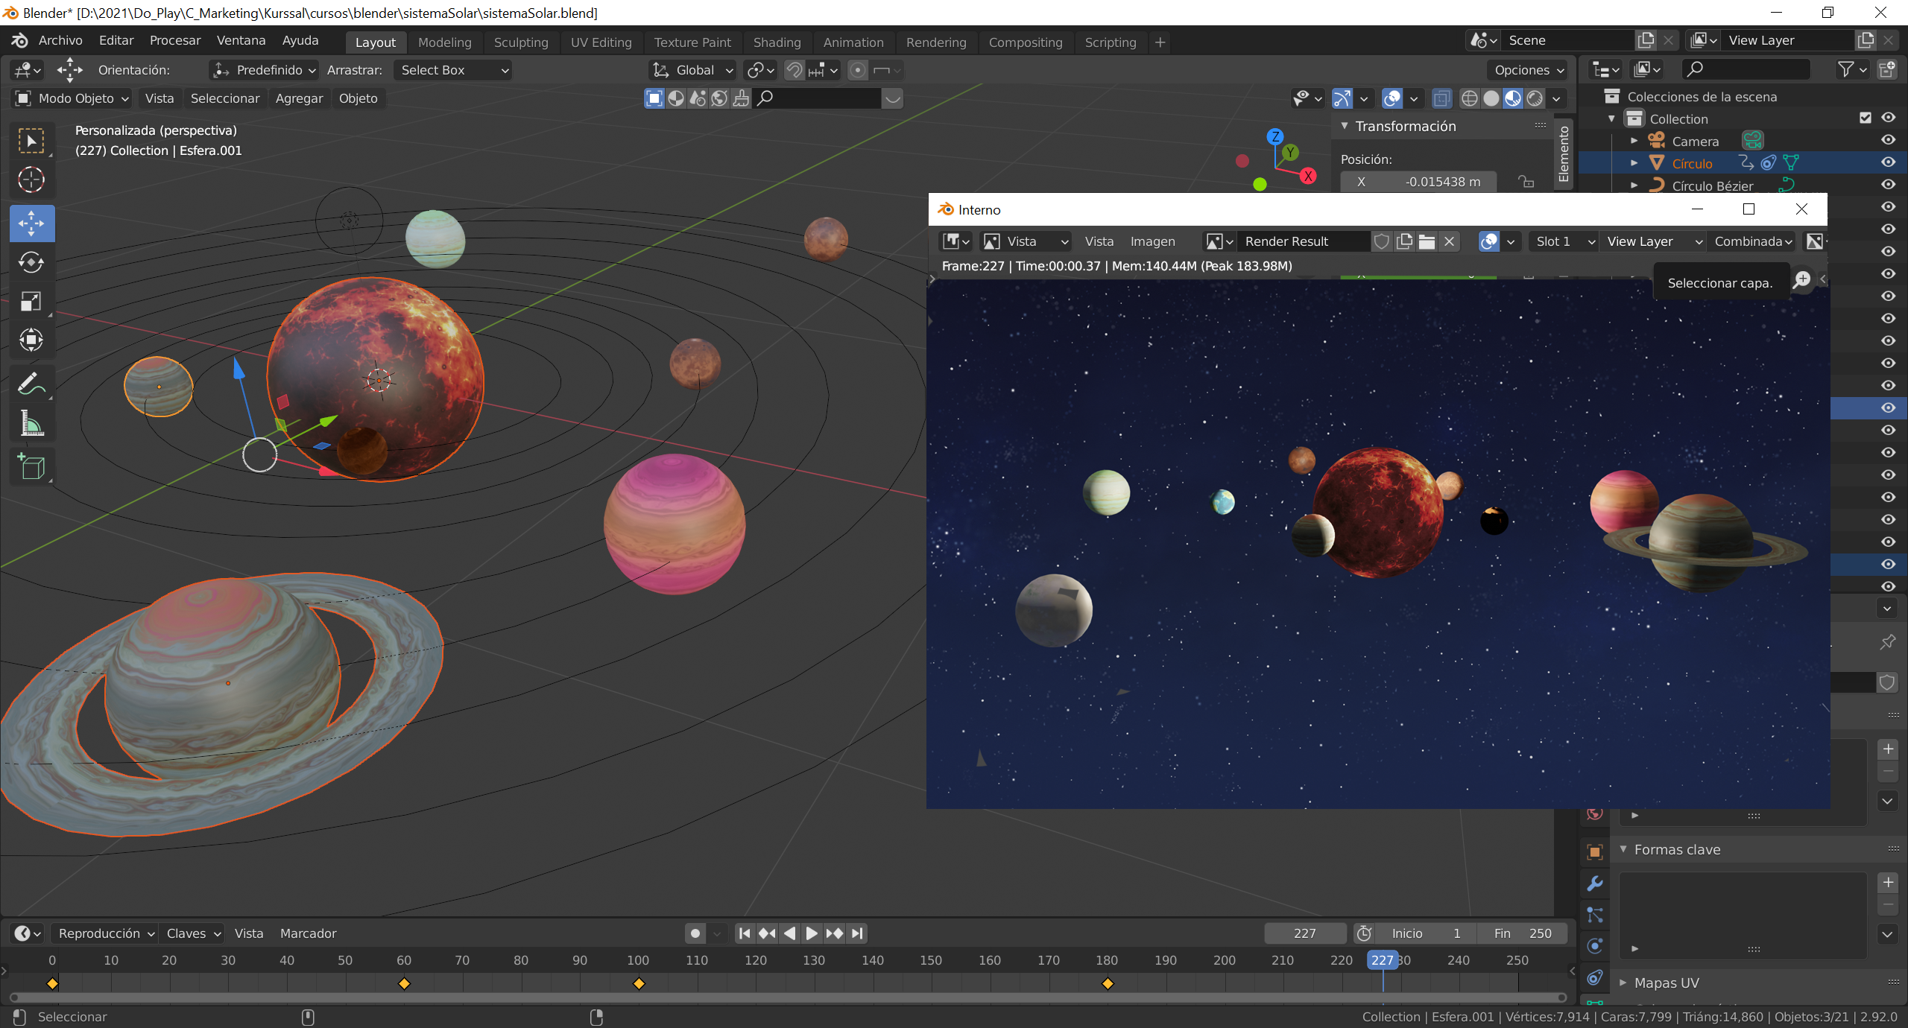
Task: Hide the Camera object in the outliner
Action: [1888, 140]
